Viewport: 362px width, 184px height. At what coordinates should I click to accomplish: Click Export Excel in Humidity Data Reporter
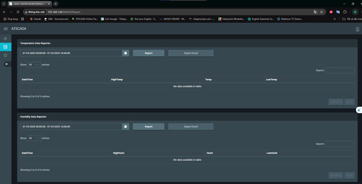click(x=191, y=127)
